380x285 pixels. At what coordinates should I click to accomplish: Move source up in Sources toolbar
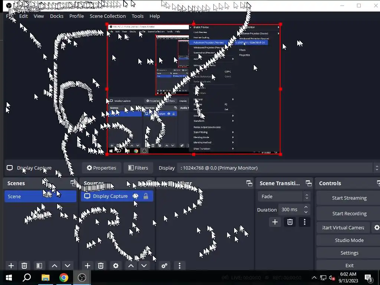tap(131, 266)
